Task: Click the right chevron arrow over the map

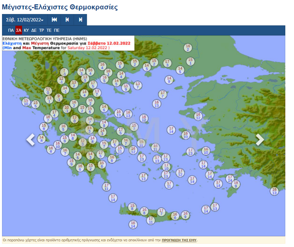Action: [x=260, y=140]
